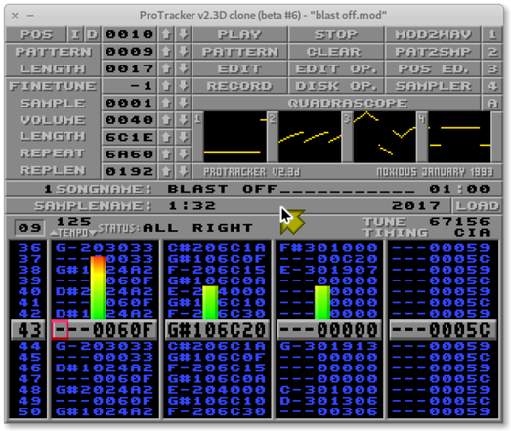Click the I insert position button
This screenshot has width=511, height=431.
point(75,34)
